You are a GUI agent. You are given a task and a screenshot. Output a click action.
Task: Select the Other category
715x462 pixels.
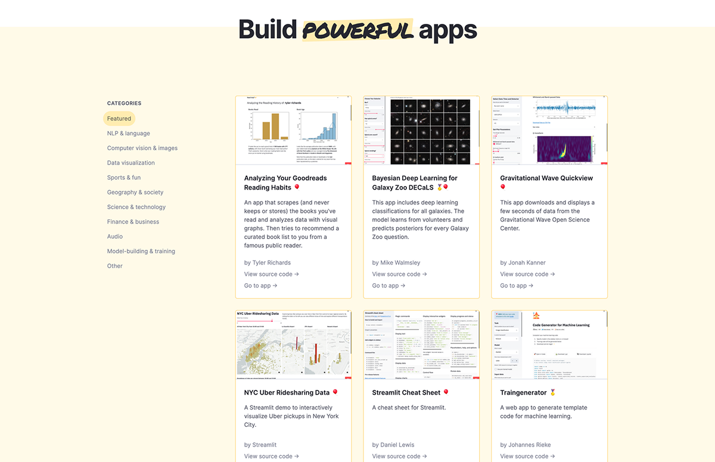(x=115, y=266)
